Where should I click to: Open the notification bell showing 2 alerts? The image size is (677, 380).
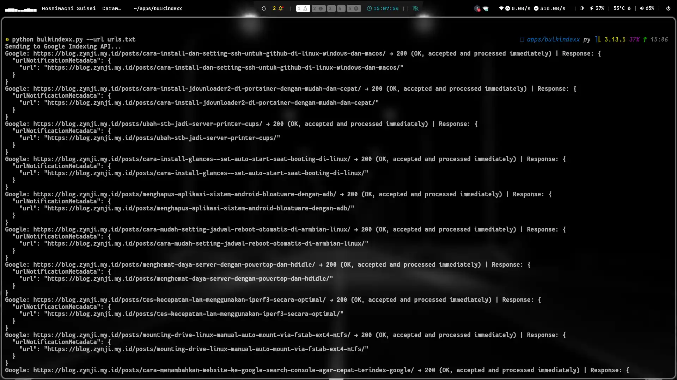pyautogui.click(x=278, y=8)
